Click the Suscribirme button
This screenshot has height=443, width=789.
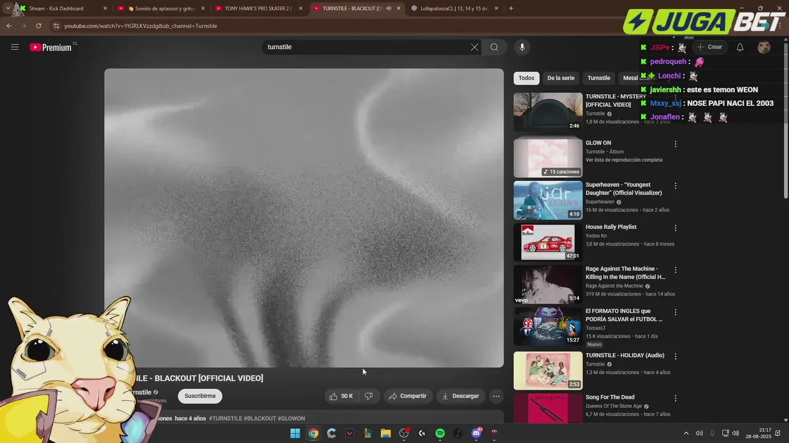pyautogui.click(x=200, y=396)
